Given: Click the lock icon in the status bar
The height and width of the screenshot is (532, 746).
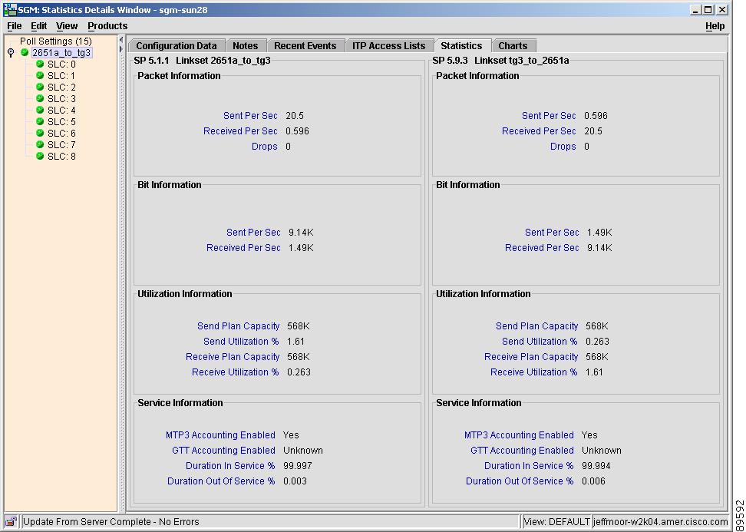Looking at the screenshot, I should click(11, 521).
